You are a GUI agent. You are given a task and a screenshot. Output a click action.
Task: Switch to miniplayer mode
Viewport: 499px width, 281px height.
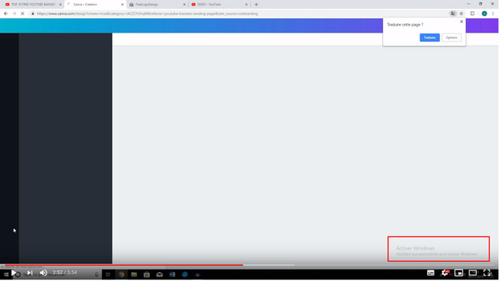coord(458,272)
